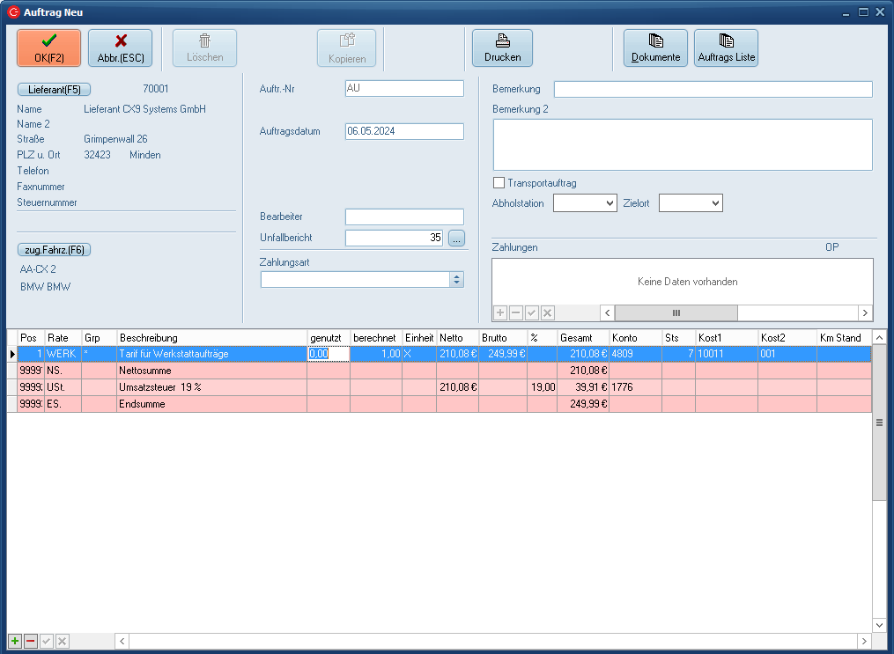Remove position row with red minus icon

(31, 642)
